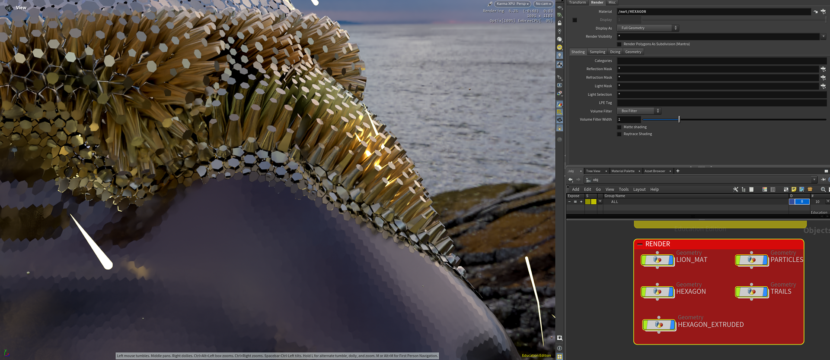Open the color palette grid icon in network toolbar

765,189
